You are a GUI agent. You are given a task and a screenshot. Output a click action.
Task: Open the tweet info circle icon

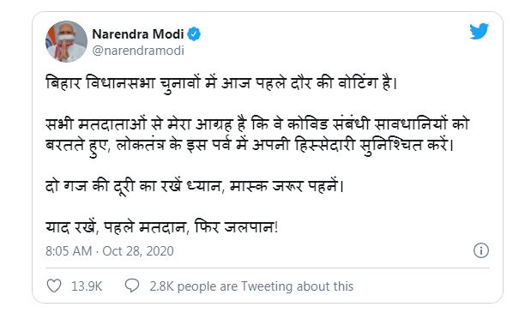(481, 250)
